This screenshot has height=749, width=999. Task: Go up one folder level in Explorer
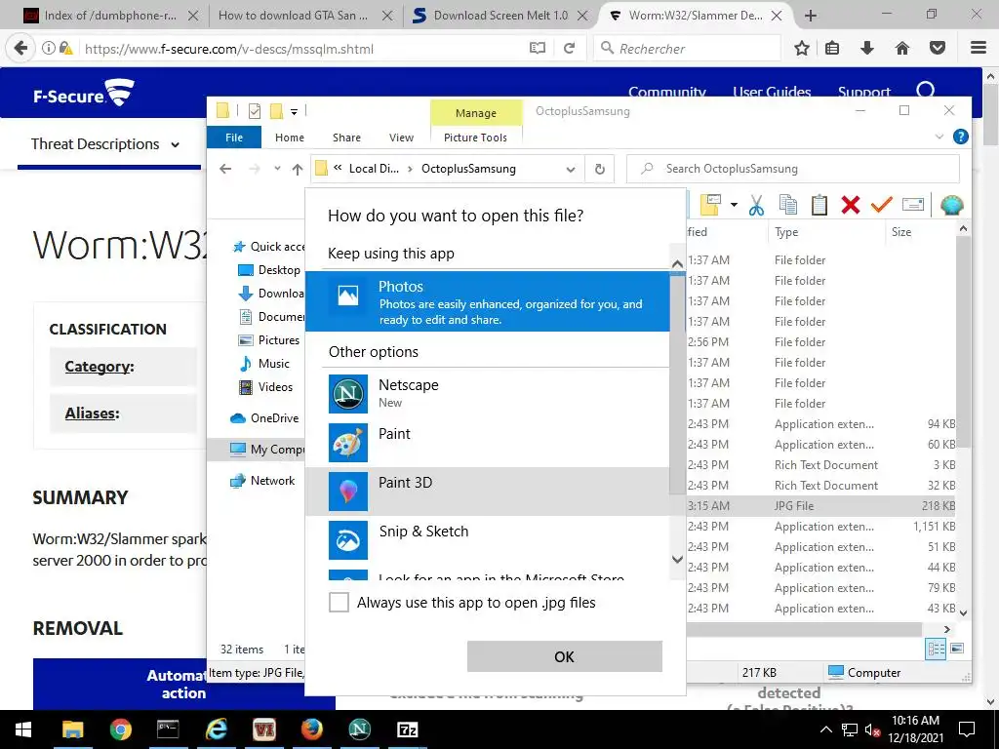point(298,169)
